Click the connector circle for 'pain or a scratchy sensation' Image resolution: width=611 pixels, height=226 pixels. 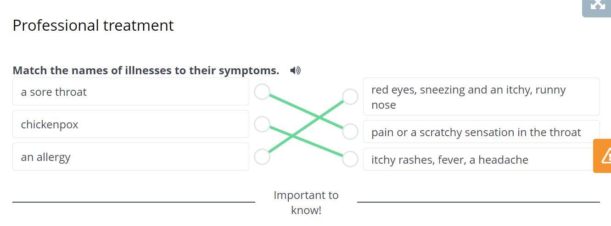(x=350, y=132)
